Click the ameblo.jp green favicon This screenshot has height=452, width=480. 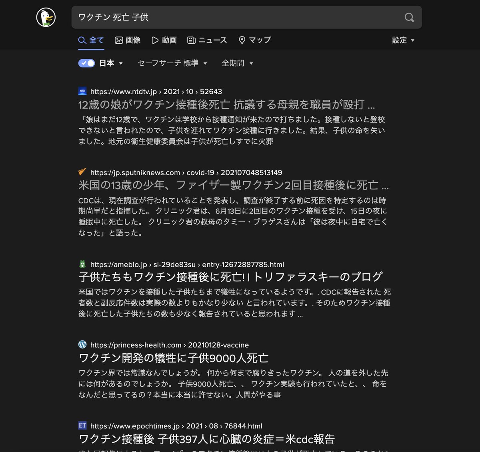pyautogui.click(x=82, y=264)
